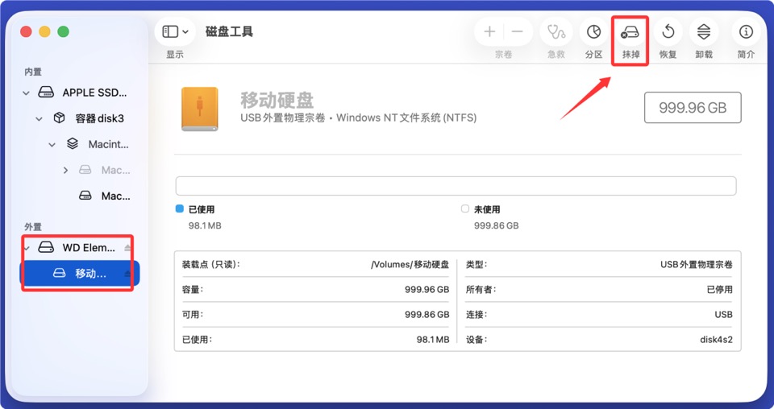Click the disk4s2 device value
The image size is (774, 409).
pos(716,340)
